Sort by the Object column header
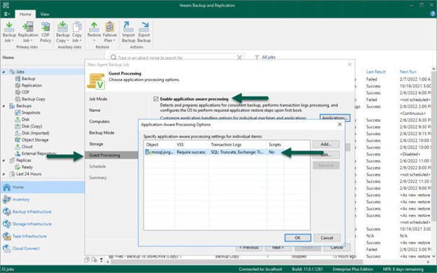Viewport: 437px width, 273px height. pos(160,145)
